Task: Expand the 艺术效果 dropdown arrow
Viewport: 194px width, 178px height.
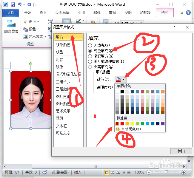Action: click(45, 37)
